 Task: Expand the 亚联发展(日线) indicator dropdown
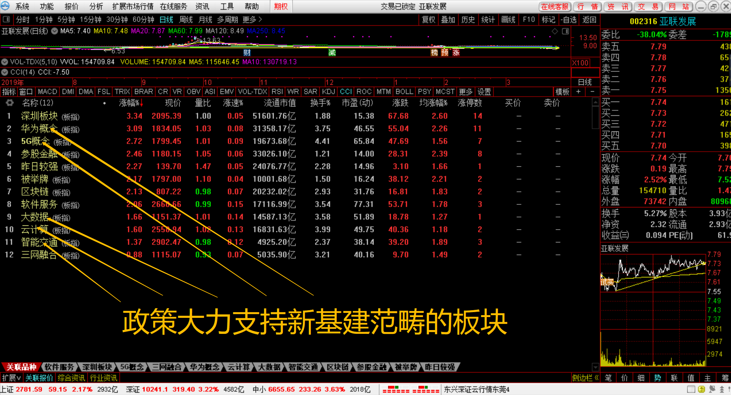(x=55, y=31)
